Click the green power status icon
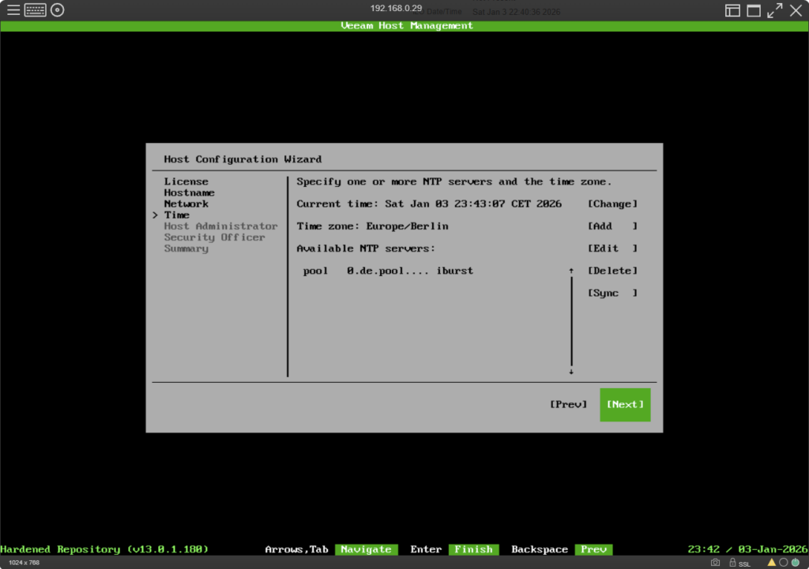The height and width of the screenshot is (569, 809). click(x=796, y=563)
